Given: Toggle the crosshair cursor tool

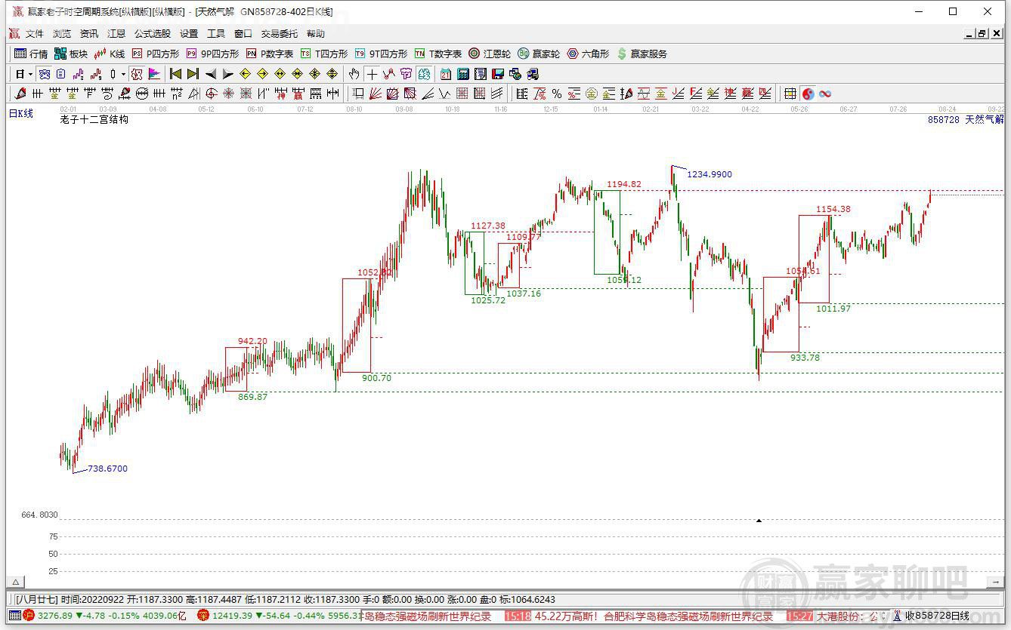Looking at the screenshot, I should click(x=372, y=74).
